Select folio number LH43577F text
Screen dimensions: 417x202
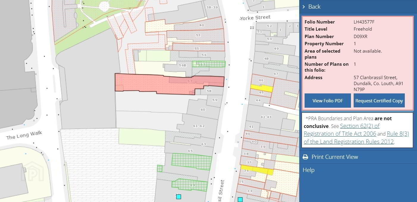pos(364,22)
